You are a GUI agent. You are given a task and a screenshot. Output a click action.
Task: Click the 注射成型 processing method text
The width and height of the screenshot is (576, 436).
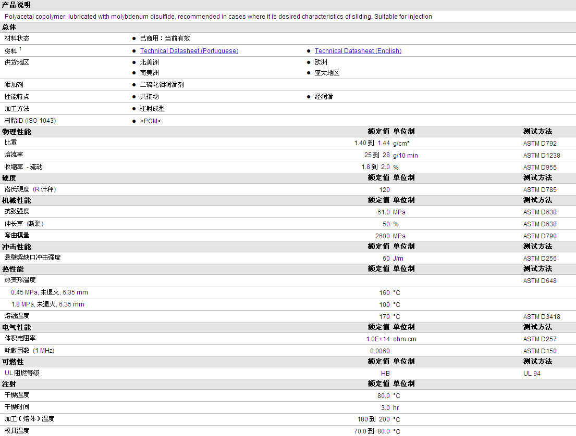click(x=152, y=109)
